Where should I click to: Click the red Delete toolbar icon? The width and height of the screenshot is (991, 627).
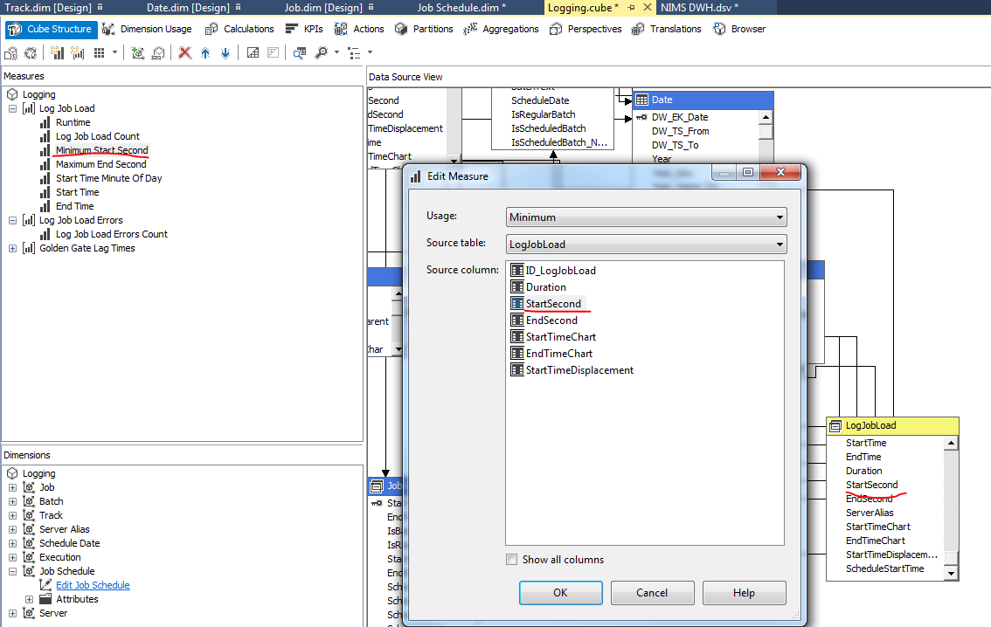pyautogui.click(x=184, y=52)
